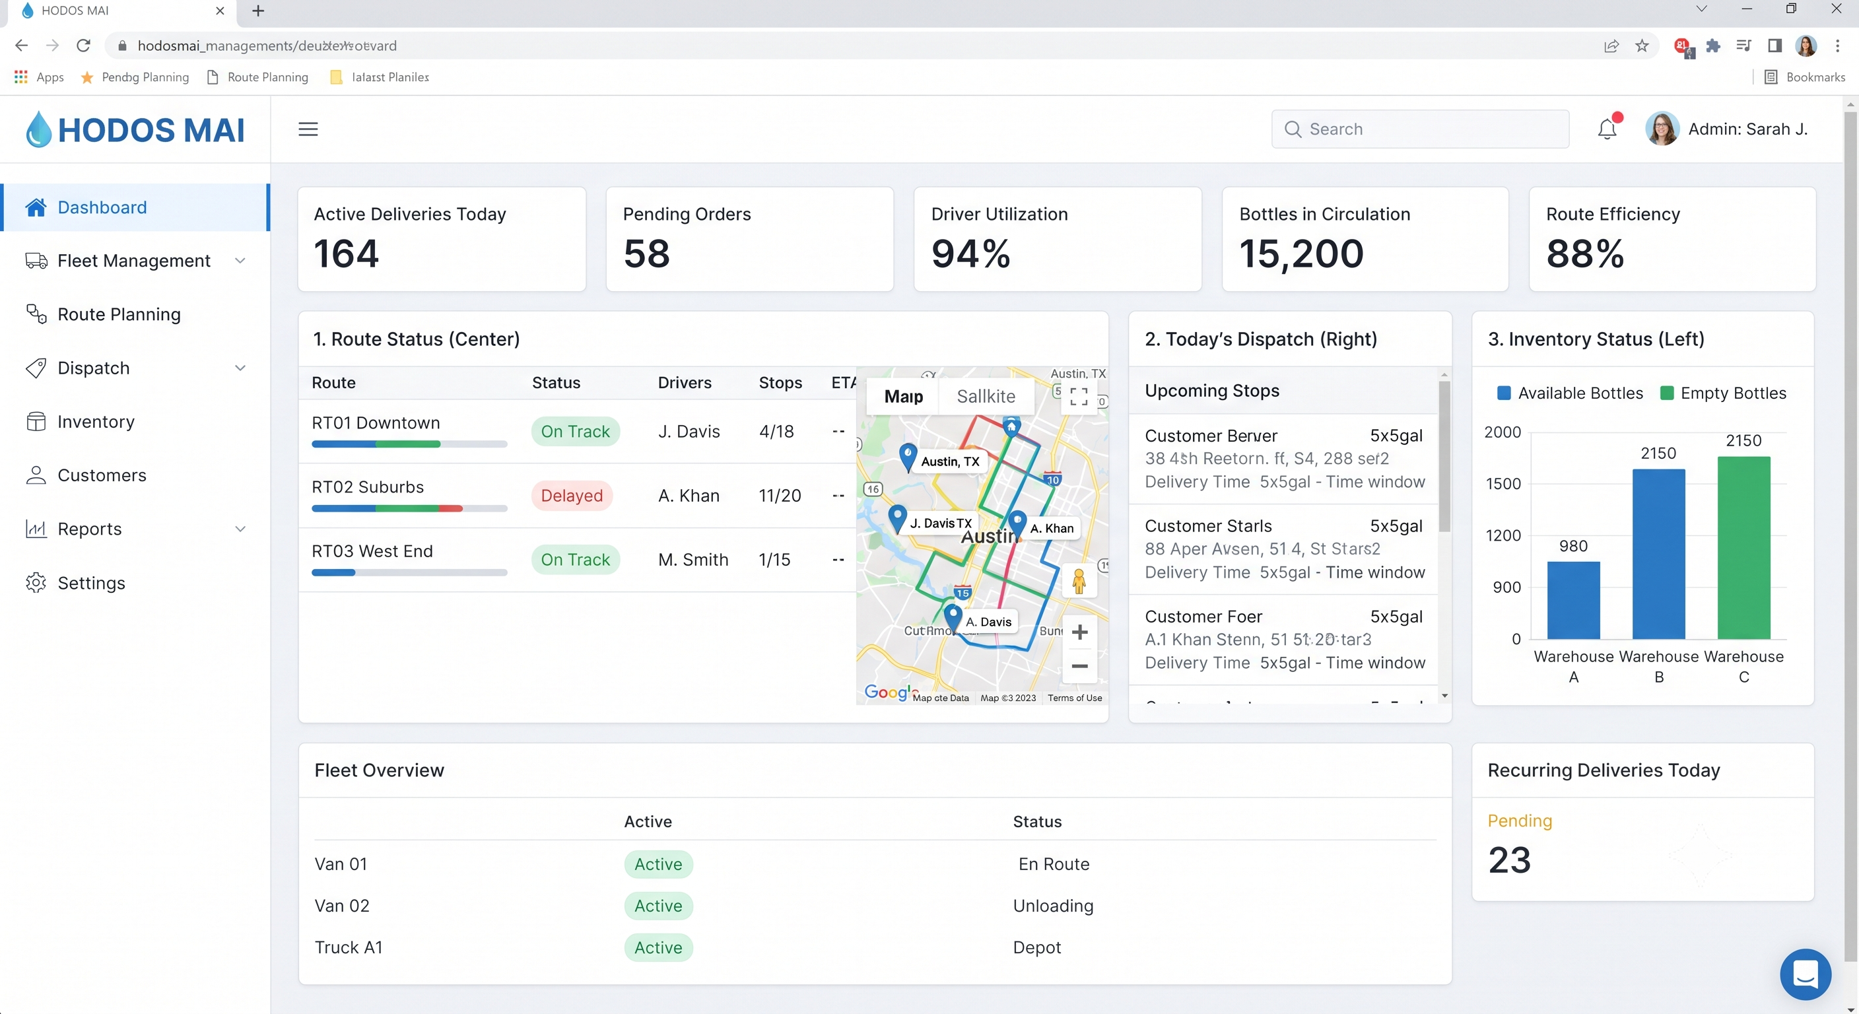Viewport: 1859px width, 1014px height.
Task: Open Pendbg Planning bookmark
Action: tap(135, 77)
